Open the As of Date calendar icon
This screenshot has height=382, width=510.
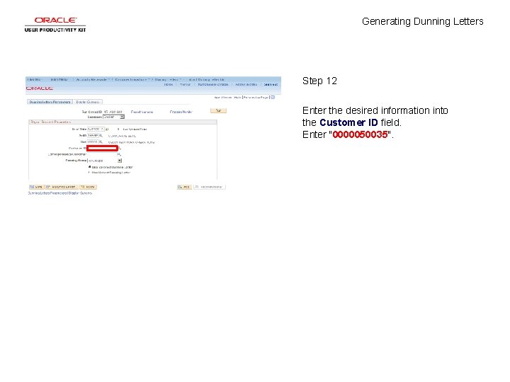click(x=107, y=129)
